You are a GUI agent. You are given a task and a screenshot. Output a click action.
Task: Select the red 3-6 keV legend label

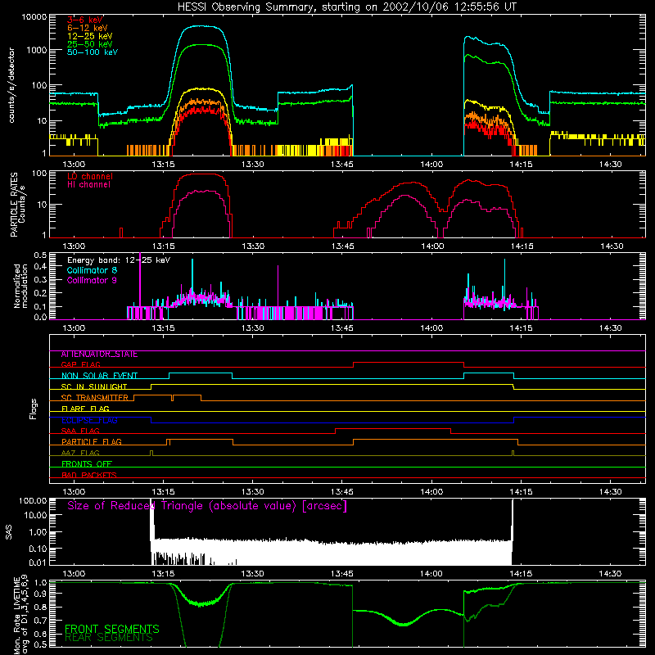coord(85,20)
